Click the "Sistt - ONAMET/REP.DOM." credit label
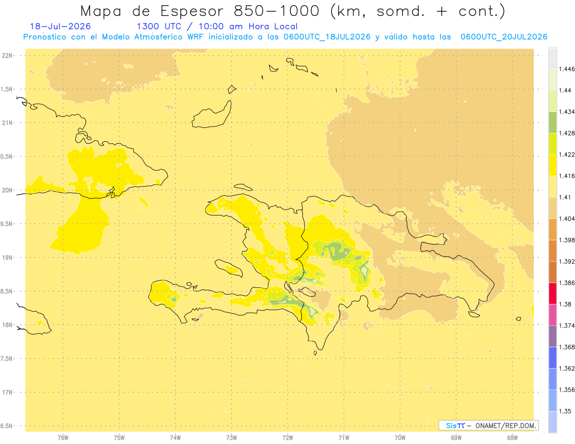This screenshot has width=575, height=444. pyautogui.click(x=489, y=425)
